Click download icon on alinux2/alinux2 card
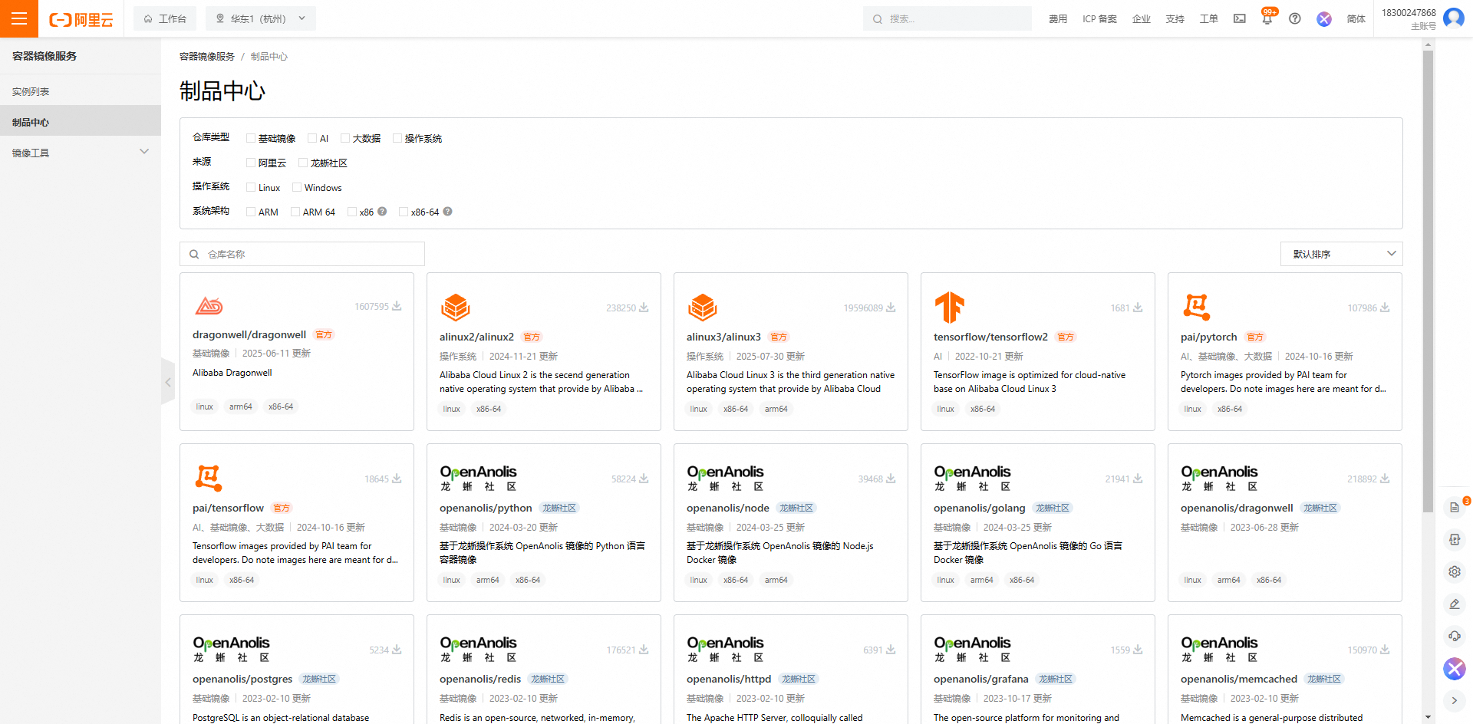Image resolution: width=1473 pixels, height=724 pixels. [x=644, y=308]
